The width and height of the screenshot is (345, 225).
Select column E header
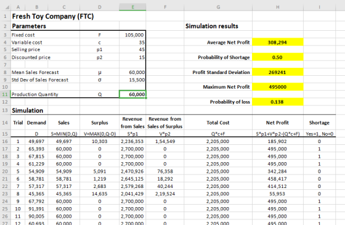pyautogui.click(x=132, y=7)
